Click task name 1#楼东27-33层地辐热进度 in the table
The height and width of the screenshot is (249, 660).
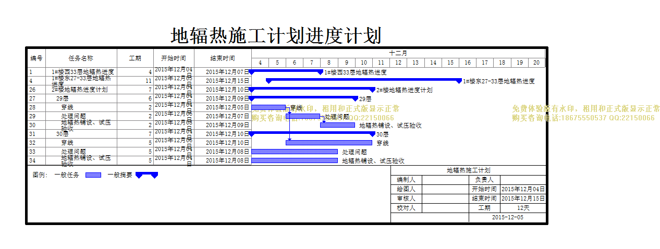tap(81, 81)
